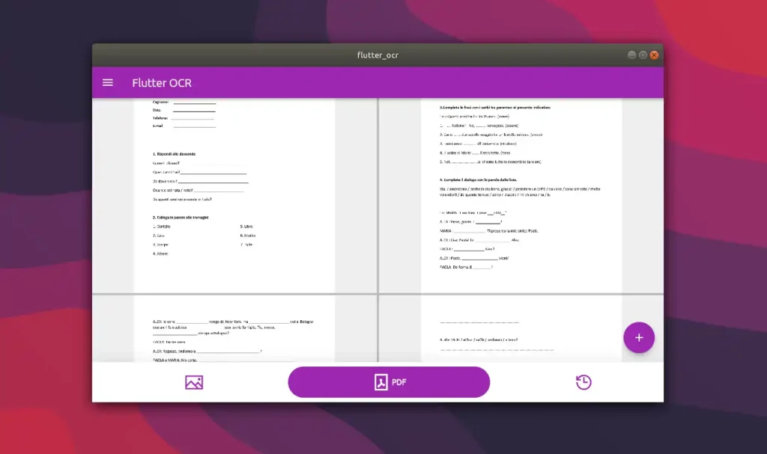767x454 pixels.
Task: Switch to the image picker tab icon
Action: [x=194, y=382]
